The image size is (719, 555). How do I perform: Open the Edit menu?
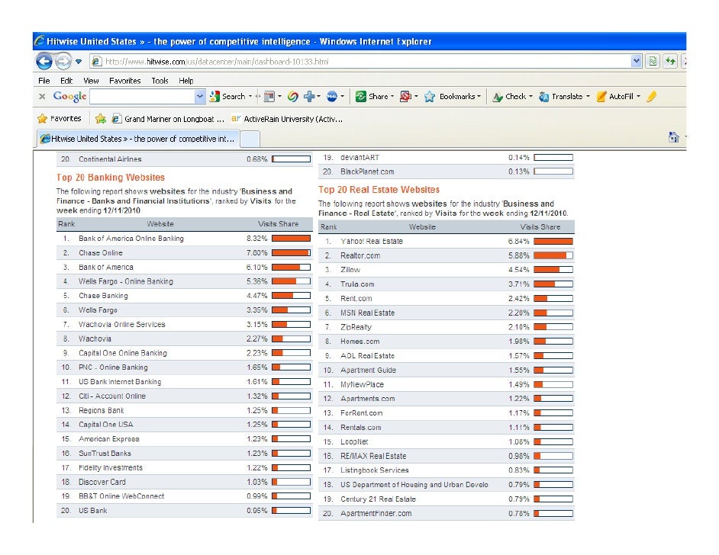point(66,81)
